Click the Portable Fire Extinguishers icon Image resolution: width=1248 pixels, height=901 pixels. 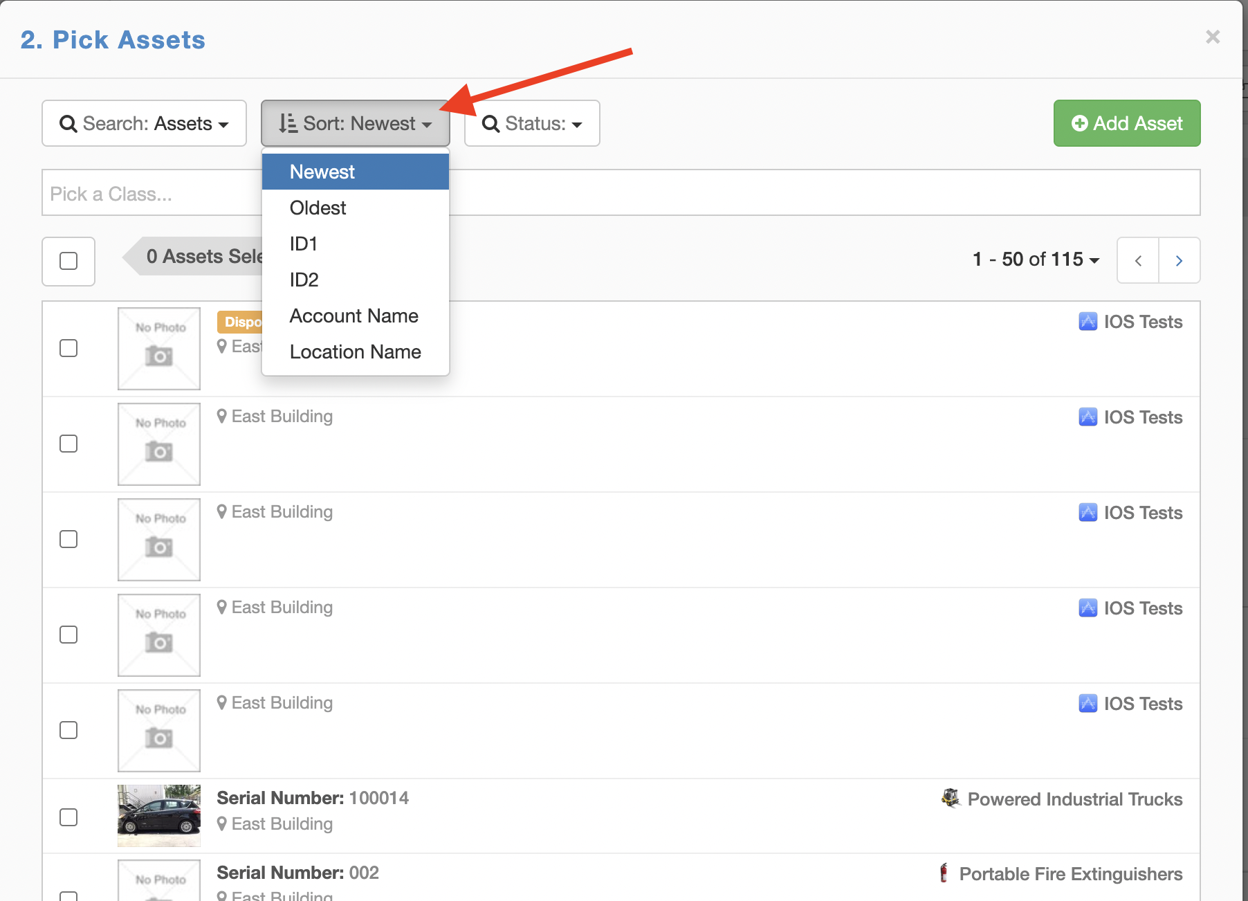pyautogui.click(x=944, y=873)
